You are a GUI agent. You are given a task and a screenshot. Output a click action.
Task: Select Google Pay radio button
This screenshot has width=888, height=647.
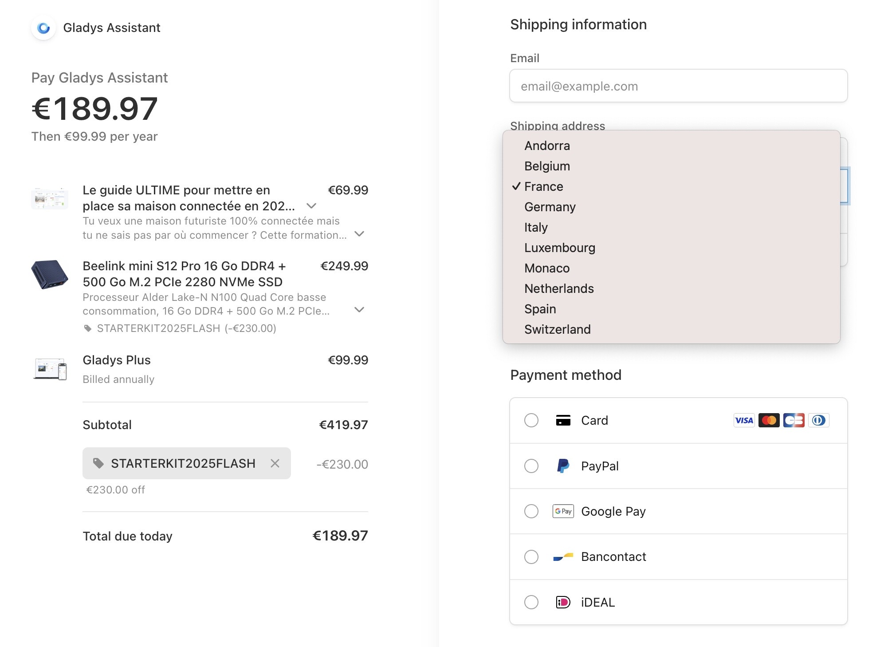coord(531,511)
